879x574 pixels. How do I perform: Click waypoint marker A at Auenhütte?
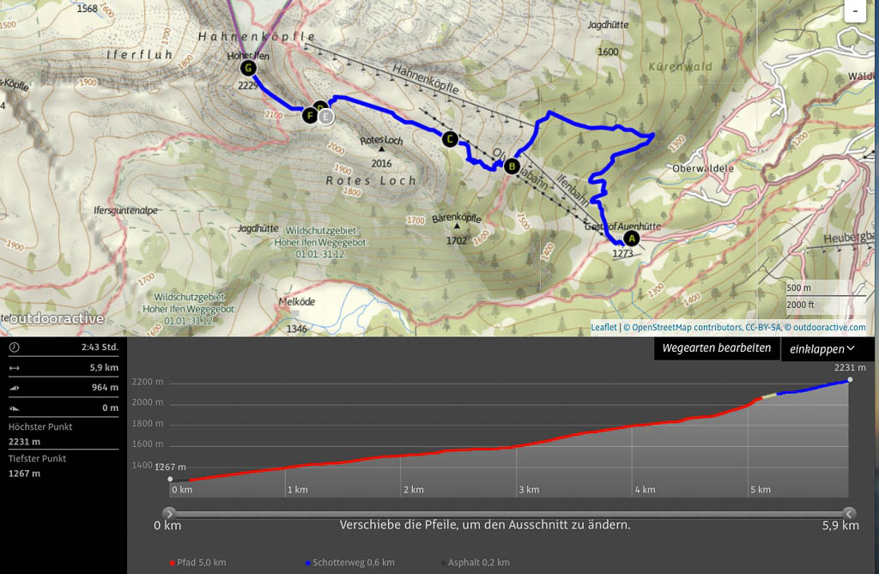click(632, 239)
